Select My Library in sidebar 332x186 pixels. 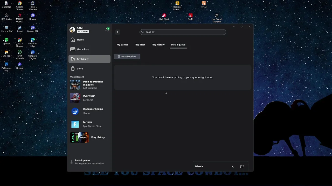89,59
